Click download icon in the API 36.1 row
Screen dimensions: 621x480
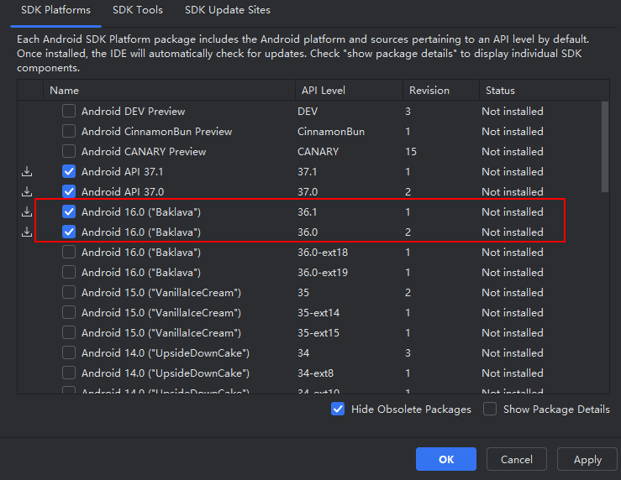pyautogui.click(x=27, y=212)
